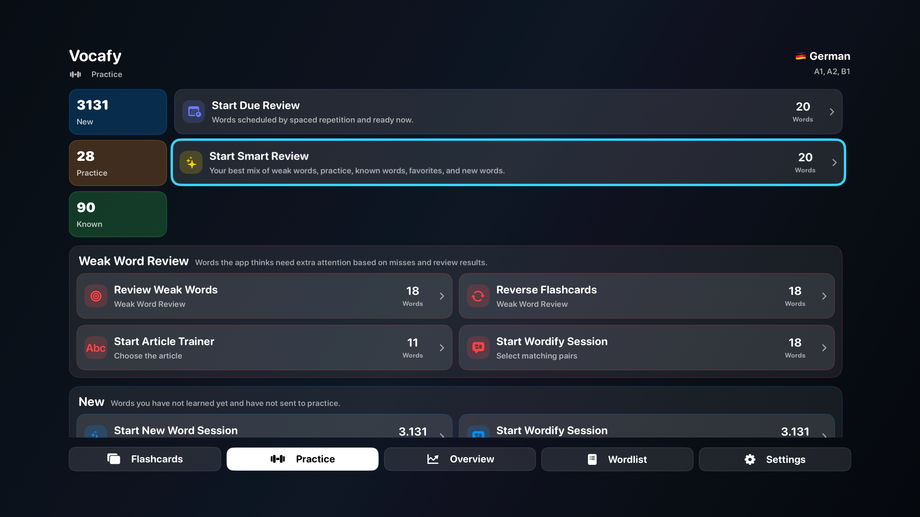Click 'Select matching pairs' subtitle
This screenshot has height=517, width=920.
pyautogui.click(x=537, y=356)
